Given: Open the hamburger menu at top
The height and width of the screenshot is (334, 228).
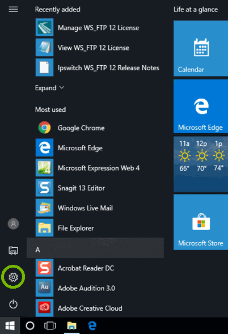Looking at the screenshot, I should click(x=13, y=9).
